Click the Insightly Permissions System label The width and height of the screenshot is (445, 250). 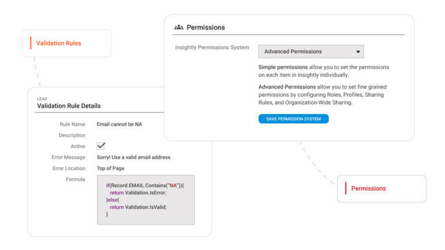[212, 47]
